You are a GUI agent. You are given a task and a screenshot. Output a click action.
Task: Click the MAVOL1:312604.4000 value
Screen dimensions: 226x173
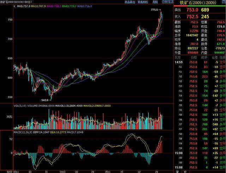[x=69, y=106]
